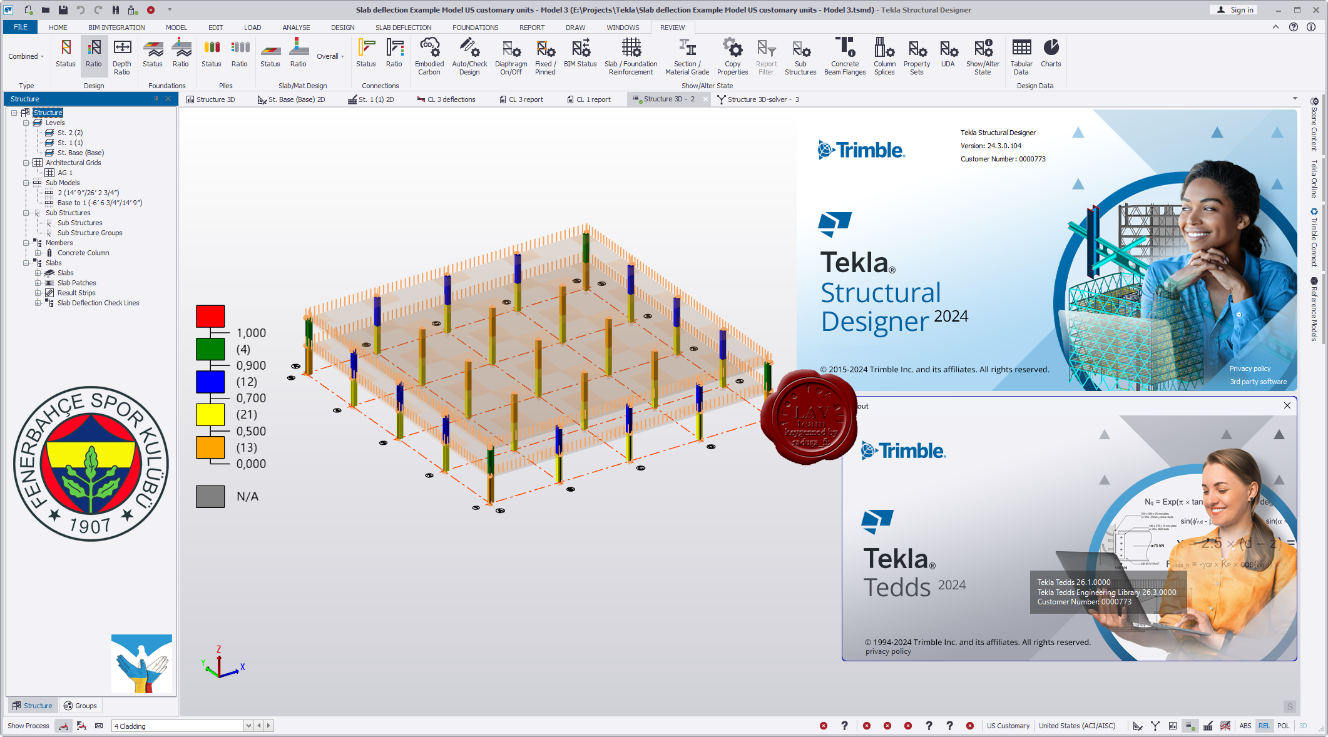Image resolution: width=1328 pixels, height=737 pixels.
Task: Open Customize Quick Access Toolbar dropdown
Action: 170,9
